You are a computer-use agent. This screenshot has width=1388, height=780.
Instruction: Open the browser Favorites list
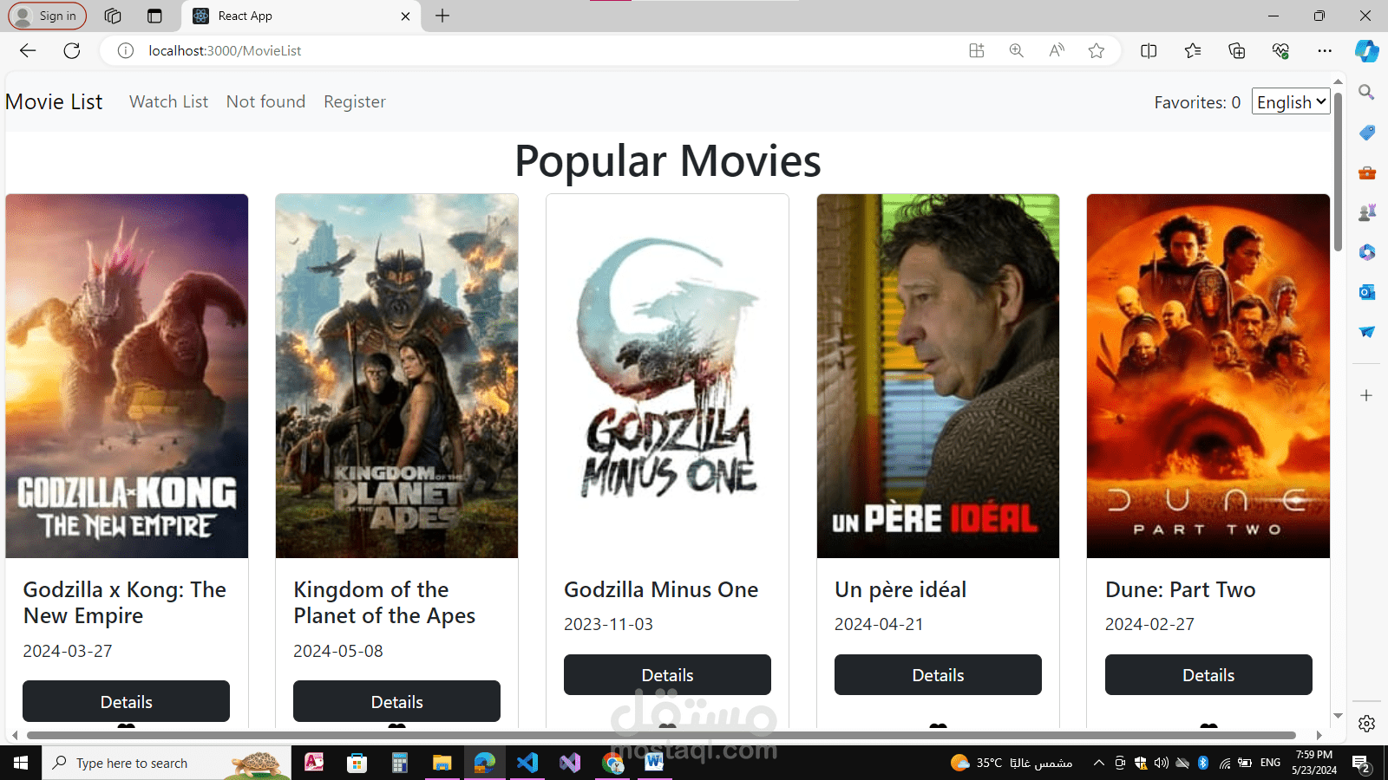[x=1193, y=50]
